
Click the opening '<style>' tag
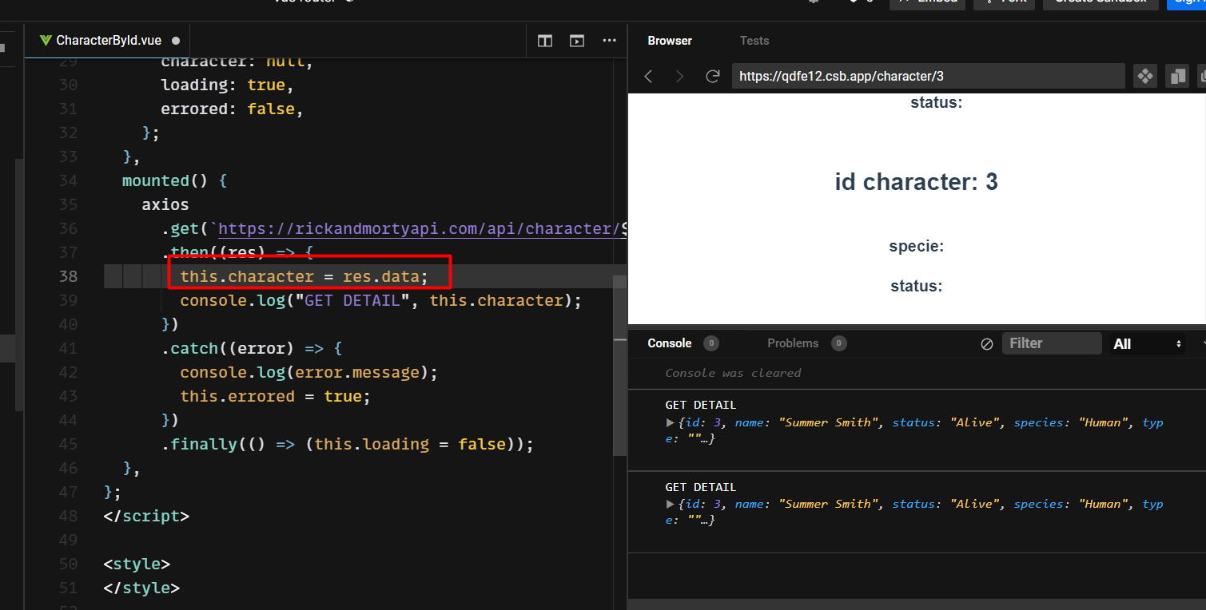click(137, 564)
